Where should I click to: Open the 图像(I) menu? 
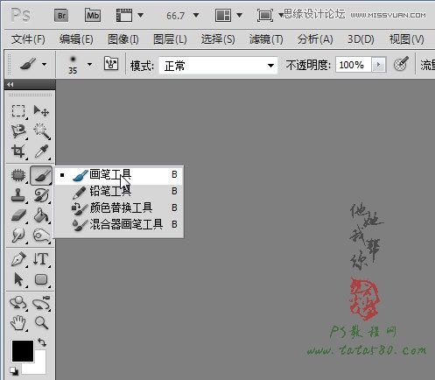pos(123,39)
